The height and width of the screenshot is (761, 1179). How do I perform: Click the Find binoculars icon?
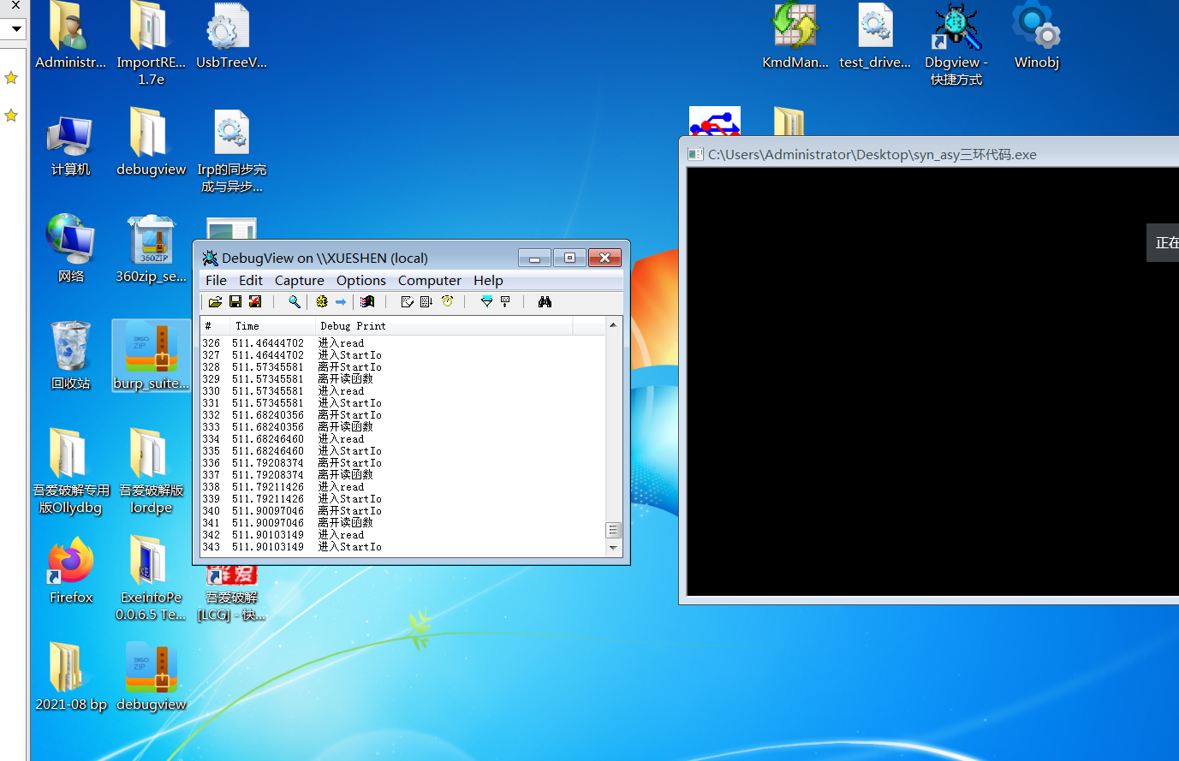pos(545,302)
